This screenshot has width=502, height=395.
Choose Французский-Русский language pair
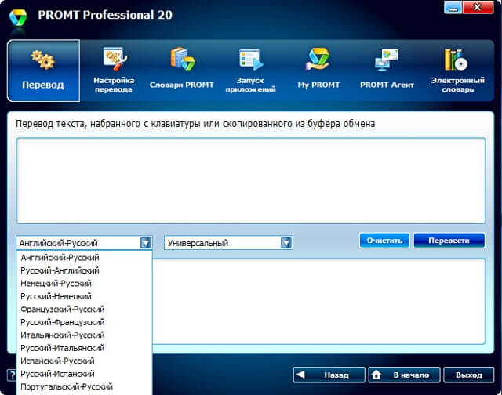click(63, 310)
